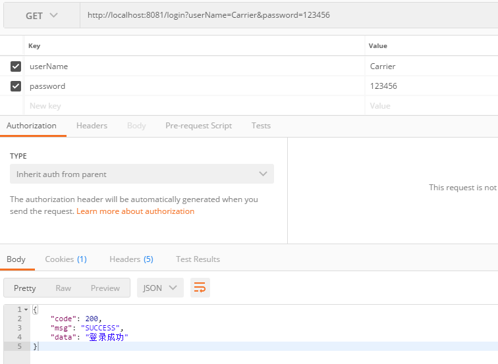Click the empty Value placeholder field
Image resolution: width=498 pixels, height=364 pixels.
431,106
